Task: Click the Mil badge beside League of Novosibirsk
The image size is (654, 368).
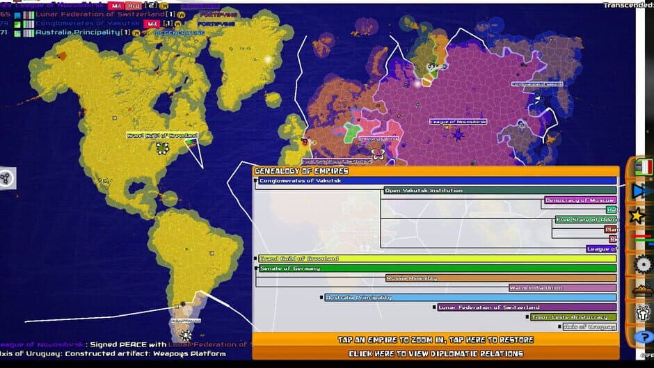Action: click(116, 6)
